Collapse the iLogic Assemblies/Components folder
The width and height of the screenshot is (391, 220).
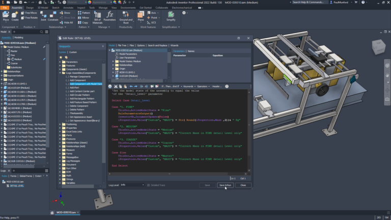pos(60,73)
